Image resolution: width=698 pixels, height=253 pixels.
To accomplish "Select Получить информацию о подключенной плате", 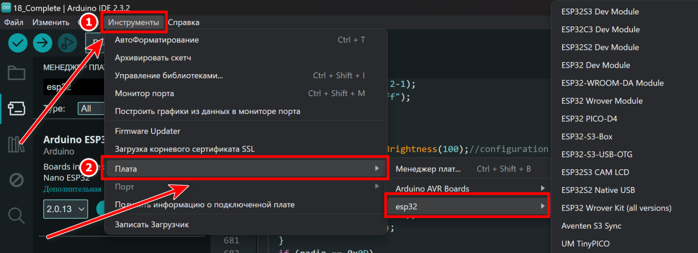I will 246,205.
